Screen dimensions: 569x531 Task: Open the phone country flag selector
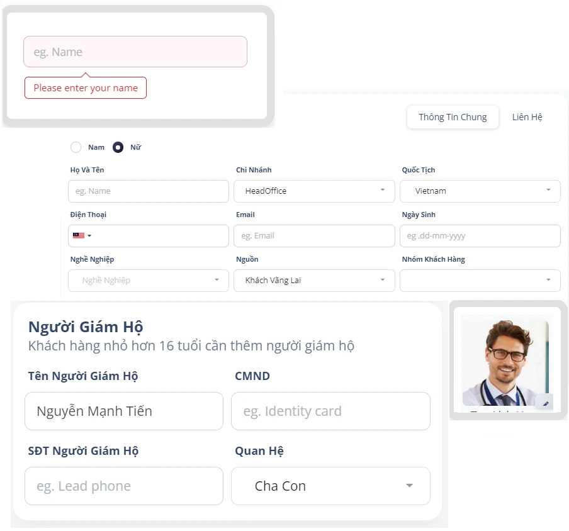point(82,236)
